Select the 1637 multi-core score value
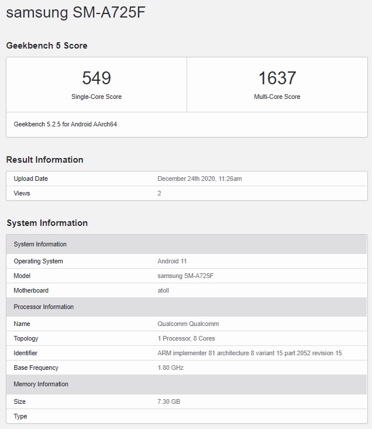This screenshot has height=429, width=372. (x=277, y=78)
